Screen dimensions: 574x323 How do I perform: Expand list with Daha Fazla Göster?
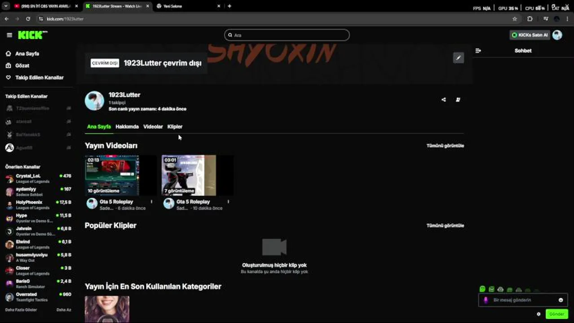point(21,310)
